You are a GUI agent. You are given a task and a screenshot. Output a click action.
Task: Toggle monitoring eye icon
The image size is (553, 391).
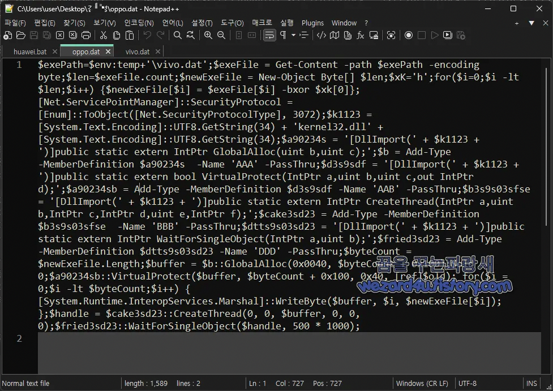point(391,35)
